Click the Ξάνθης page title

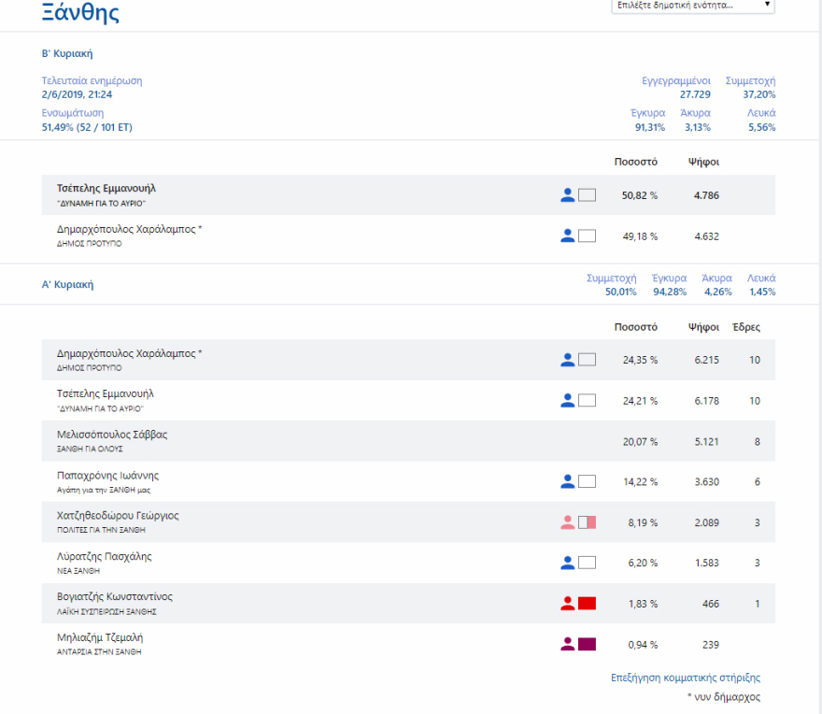[x=80, y=13]
